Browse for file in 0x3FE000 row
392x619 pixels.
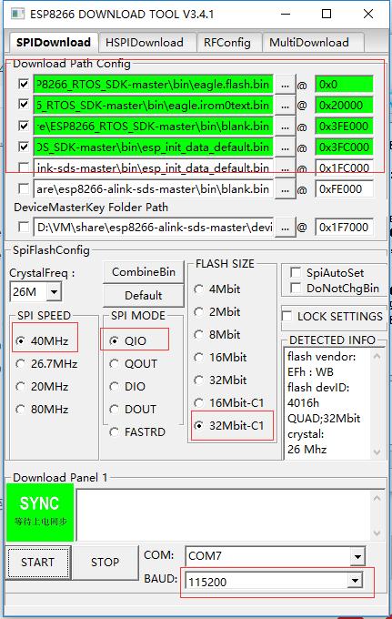(x=285, y=127)
